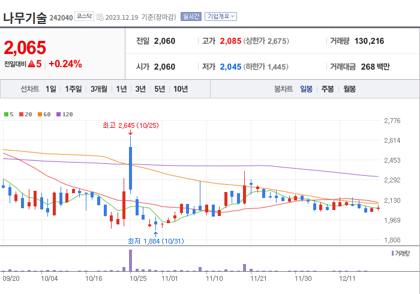Click the largest volume bar at 10/25
The image size is (420, 294).
tap(130, 260)
